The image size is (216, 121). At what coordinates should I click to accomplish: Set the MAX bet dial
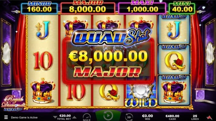(x=87, y=117)
